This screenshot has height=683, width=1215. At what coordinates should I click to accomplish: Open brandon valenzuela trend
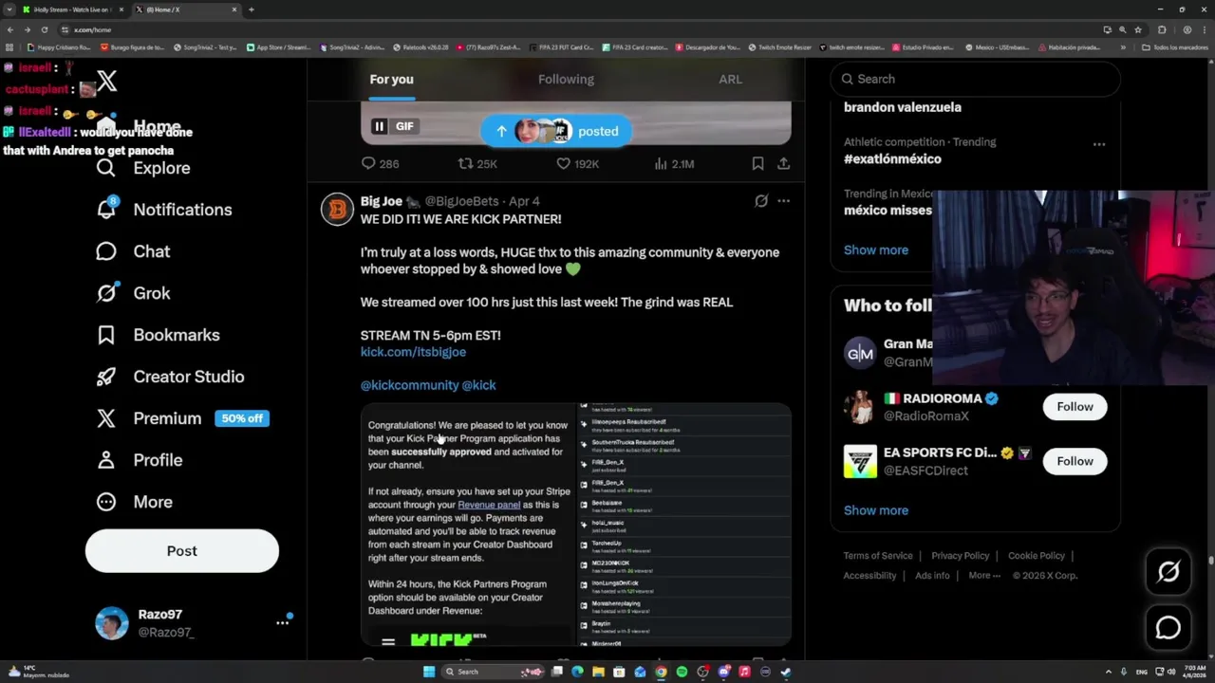pyautogui.click(x=903, y=107)
